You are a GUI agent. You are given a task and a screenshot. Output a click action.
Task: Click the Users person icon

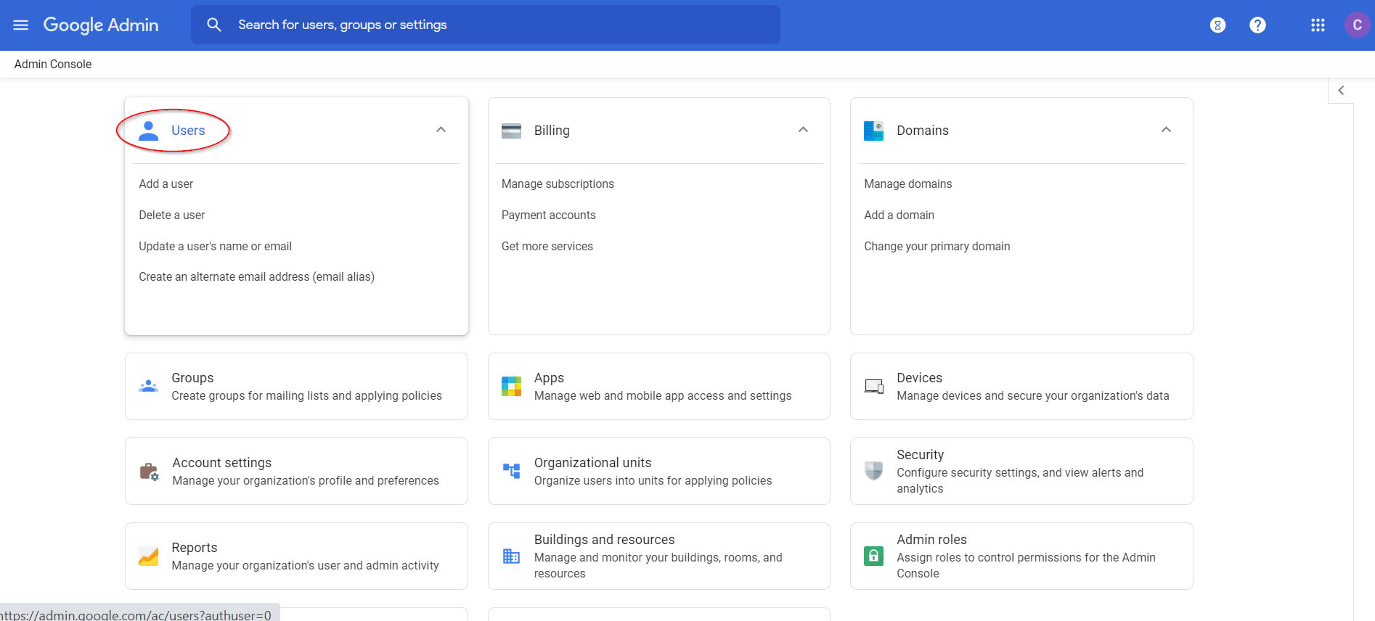149,131
